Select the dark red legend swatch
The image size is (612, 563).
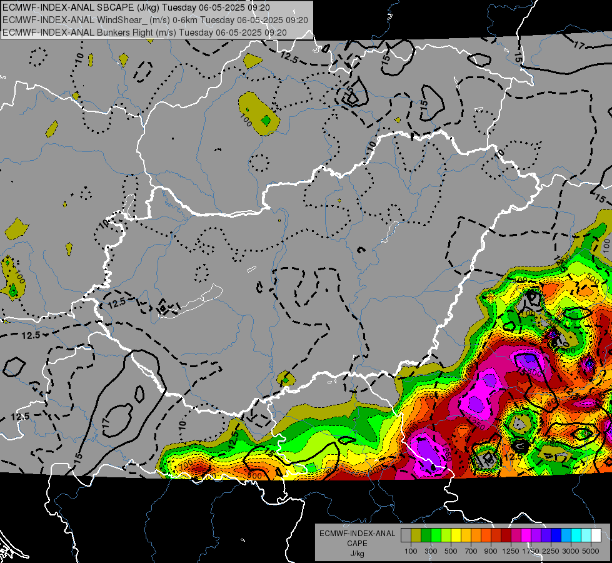(506, 535)
